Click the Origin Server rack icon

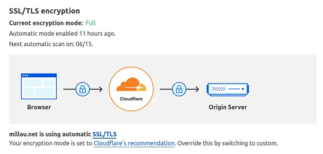(x=228, y=89)
